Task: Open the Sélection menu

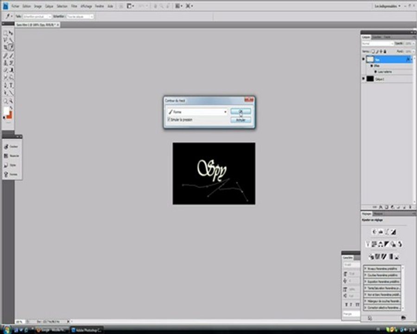Action: [62, 6]
